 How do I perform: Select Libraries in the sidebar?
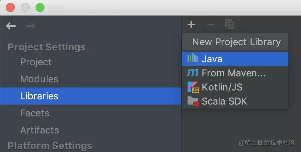(39, 96)
